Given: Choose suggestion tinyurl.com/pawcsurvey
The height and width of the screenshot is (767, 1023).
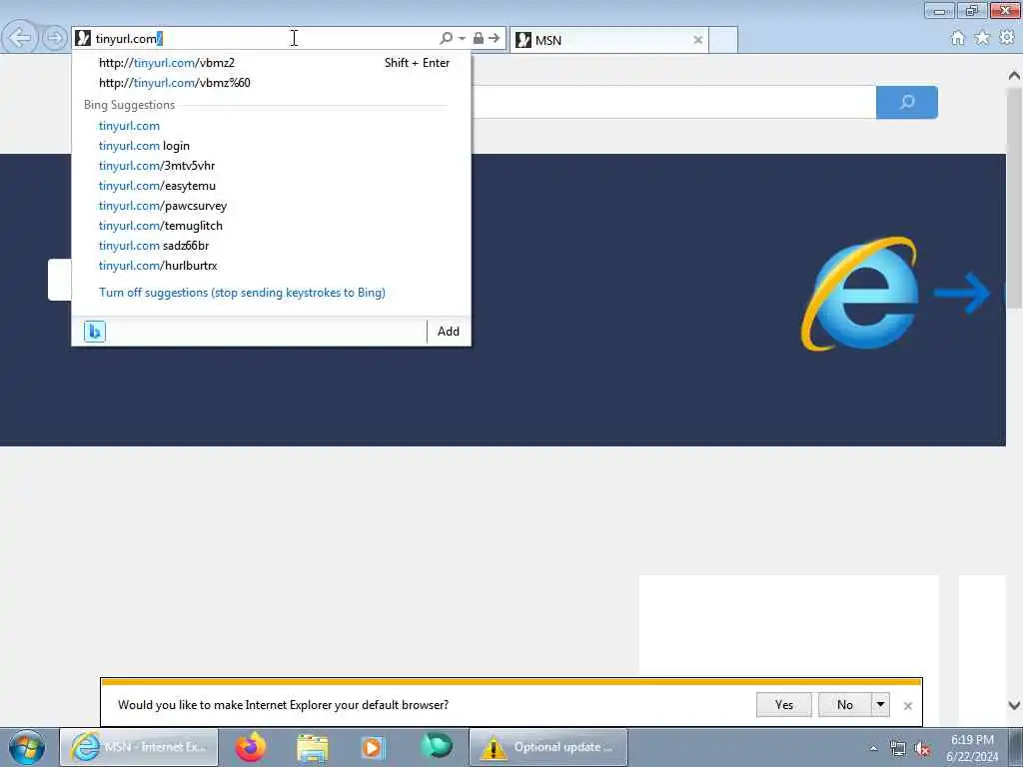Looking at the screenshot, I should click(272, 206).
